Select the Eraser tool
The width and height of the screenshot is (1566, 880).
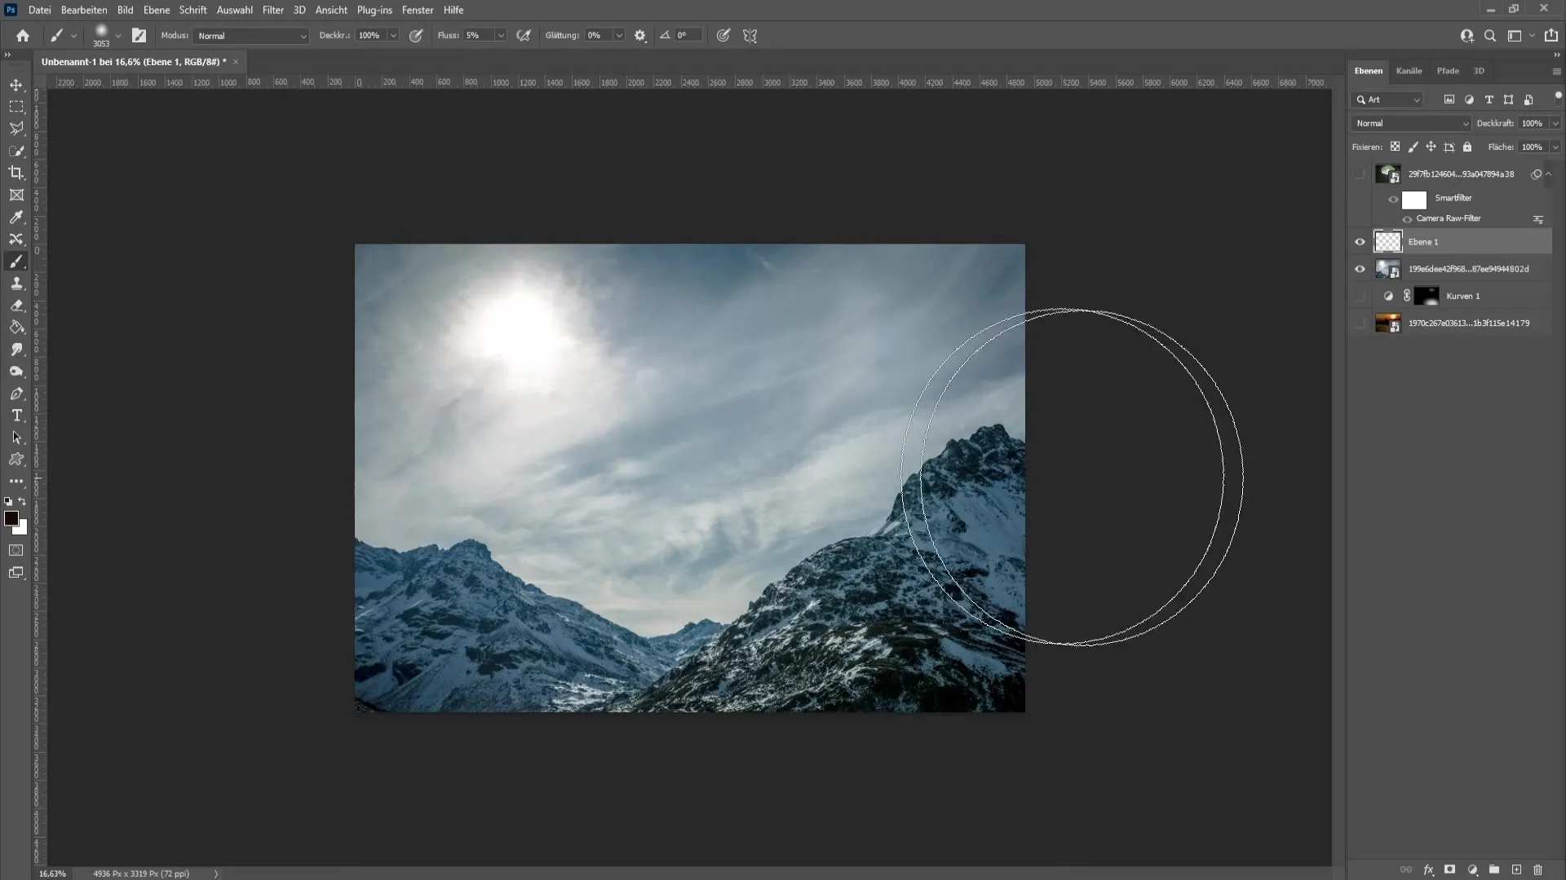16,306
